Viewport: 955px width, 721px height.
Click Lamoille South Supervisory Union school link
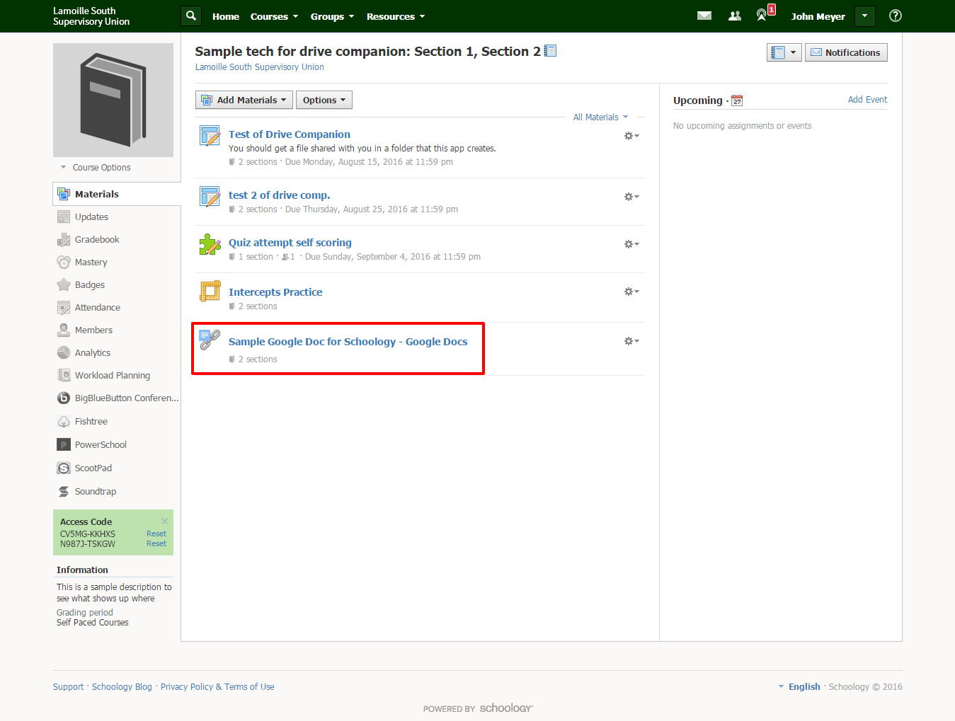click(260, 67)
